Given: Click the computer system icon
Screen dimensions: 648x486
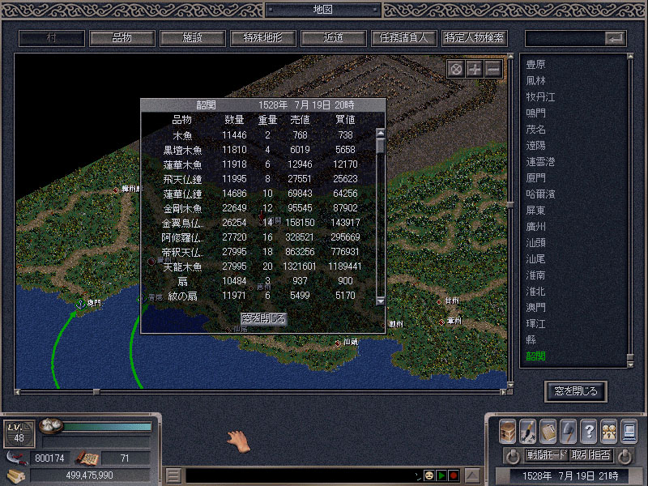Looking at the screenshot, I should coord(629,430).
